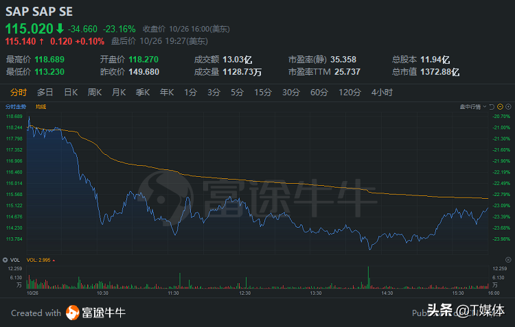Open the VOL indicator dropdown arrow
515x327 pixels.
tap(5, 260)
